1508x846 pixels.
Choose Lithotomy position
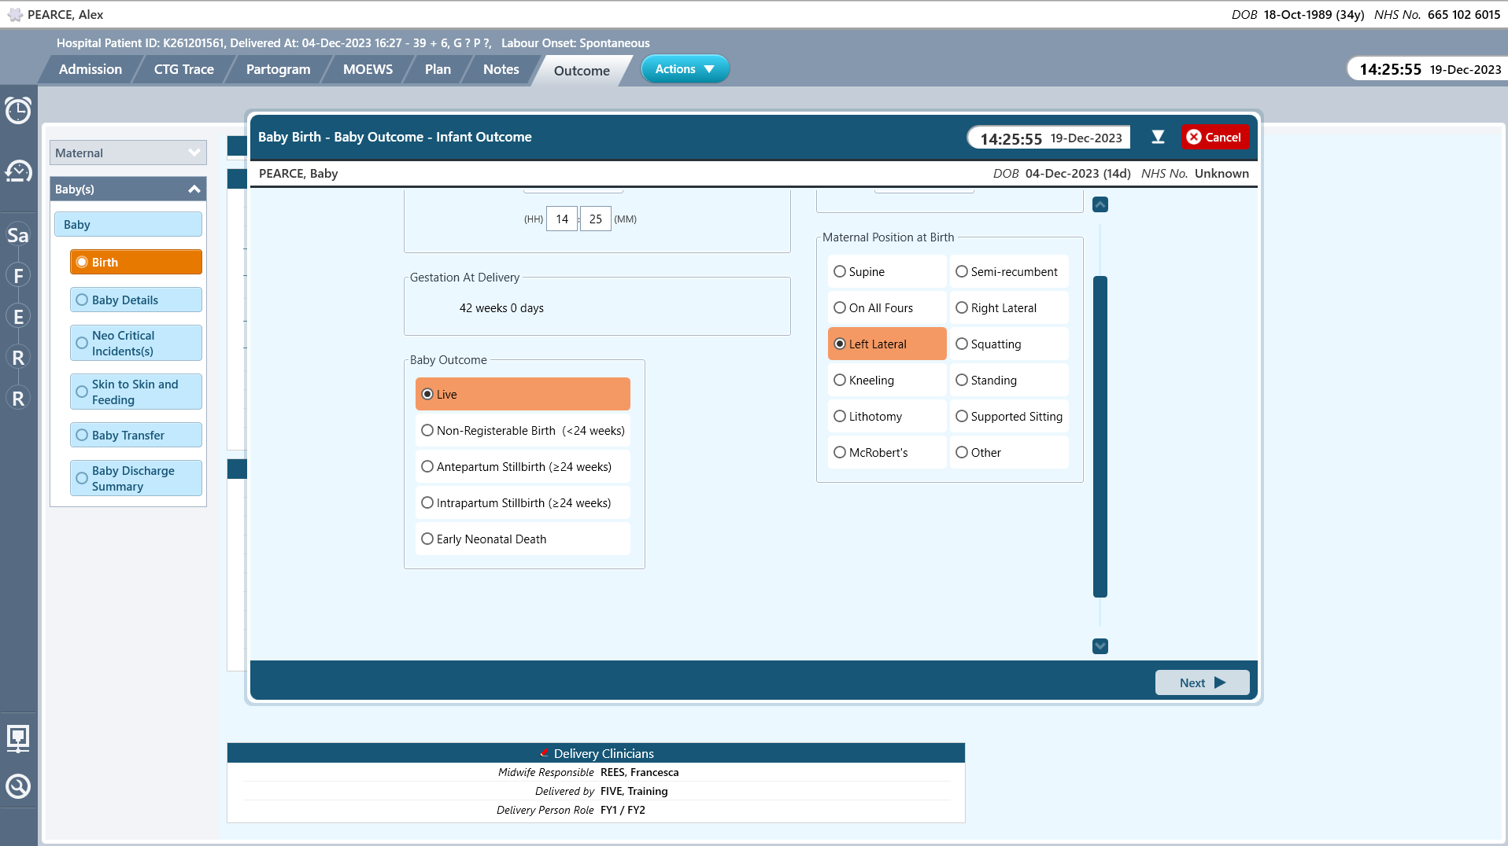(x=887, y=416)
